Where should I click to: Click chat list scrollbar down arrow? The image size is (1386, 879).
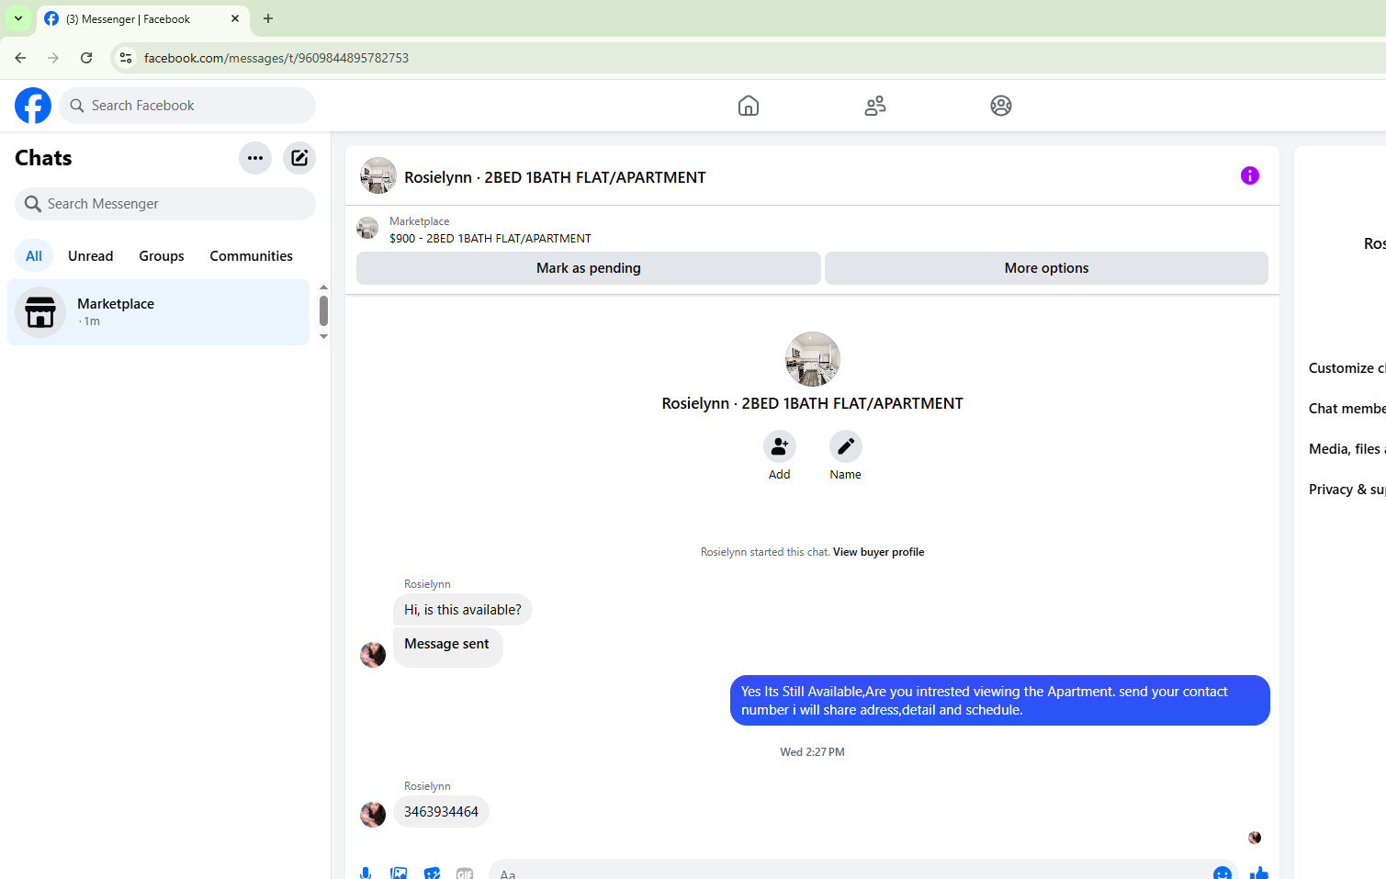(323, 337)
